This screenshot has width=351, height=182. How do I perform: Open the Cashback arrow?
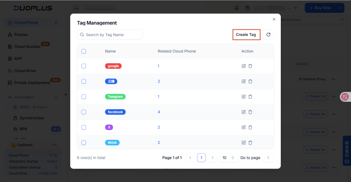click(54, 145)
